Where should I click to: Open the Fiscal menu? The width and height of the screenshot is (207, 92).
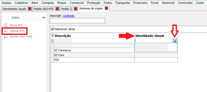click(x=154, y=3)
